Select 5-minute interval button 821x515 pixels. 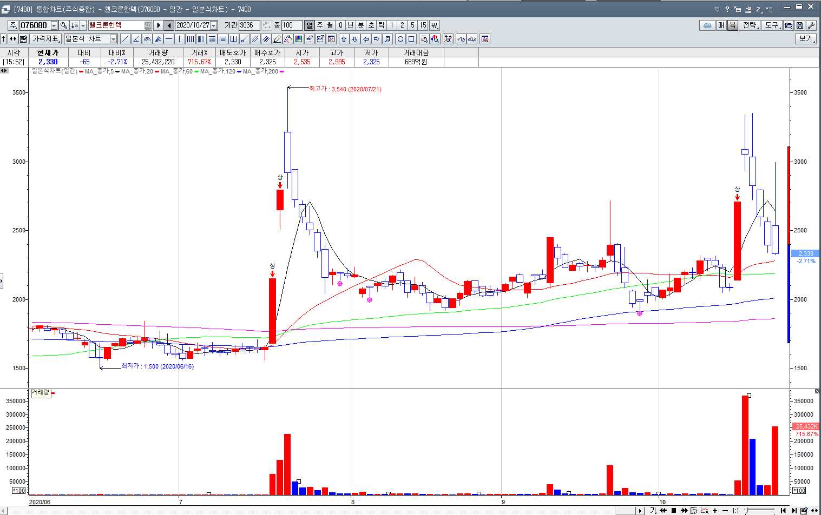[412, 25]
